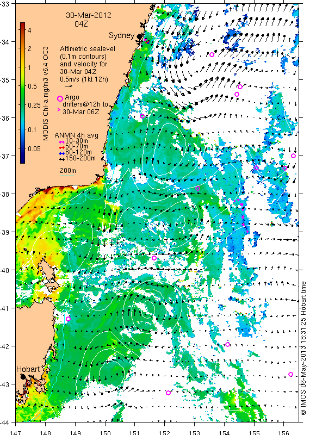Click the blue arrow beside 80-120m legend entry
This screenshot has height=435, width=310.
(x=62, y=153)
